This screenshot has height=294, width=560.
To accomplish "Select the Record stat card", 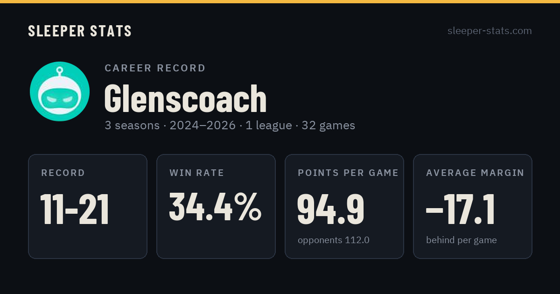I will tap(88, 206).
